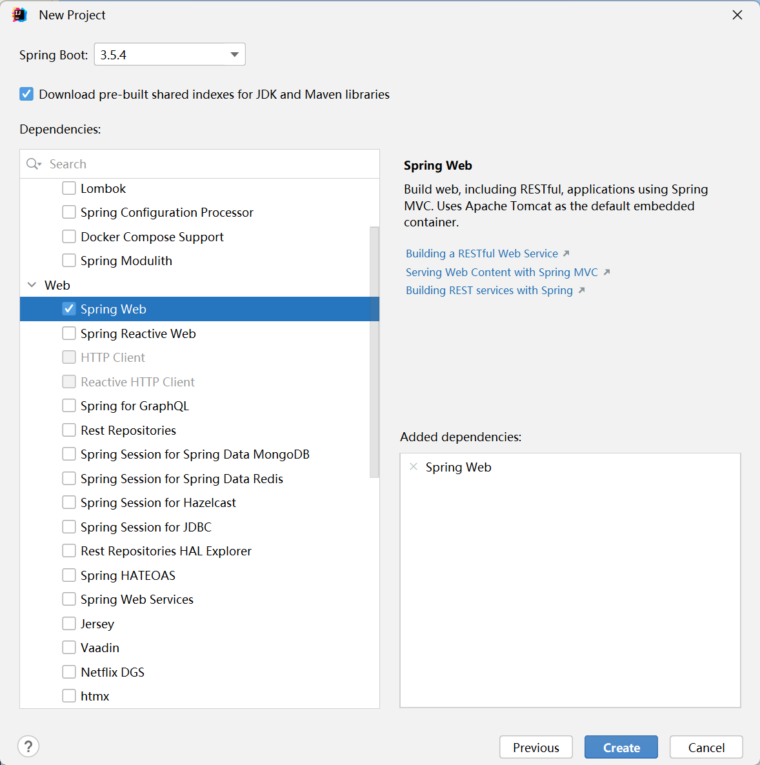Toggle Download pre-built shared indexes checkbox

click(26, 94)
